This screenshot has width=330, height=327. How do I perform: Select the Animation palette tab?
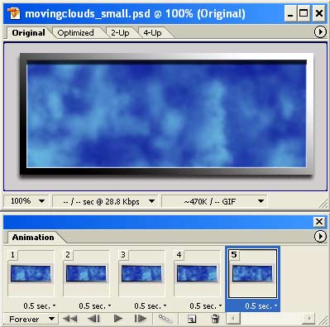(33, 238)
